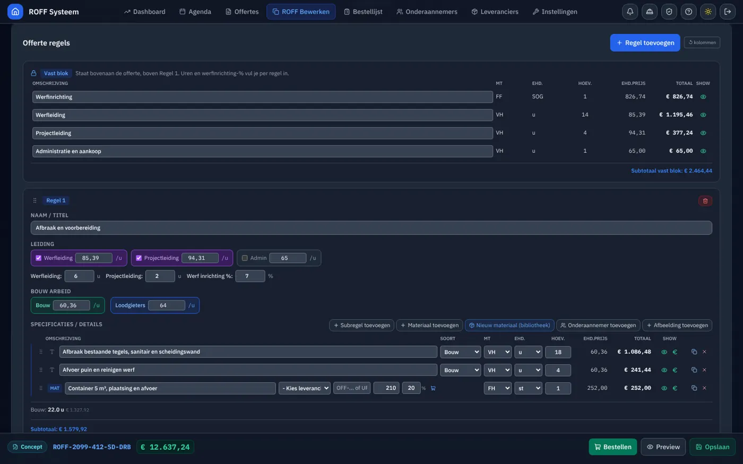Image resolution: width=743 pixels, height=464 pixels.
Task: Log out via the exit arrow icon
Action: point(728,12)
